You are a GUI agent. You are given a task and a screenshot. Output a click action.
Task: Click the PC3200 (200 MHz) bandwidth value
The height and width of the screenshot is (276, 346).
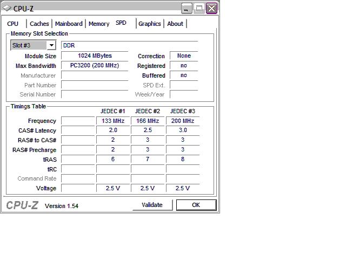(x=95, y=66)
